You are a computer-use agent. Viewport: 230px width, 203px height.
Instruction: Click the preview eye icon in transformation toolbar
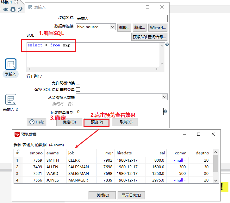pos(6,10)
